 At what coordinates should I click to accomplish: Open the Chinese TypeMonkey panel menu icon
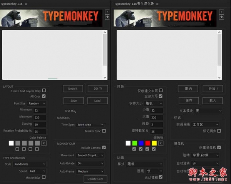tap(157, 4)
